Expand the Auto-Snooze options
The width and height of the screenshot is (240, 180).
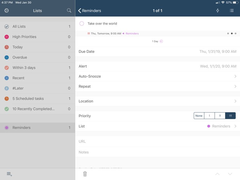pyautogui.click(x=157, y=76)
